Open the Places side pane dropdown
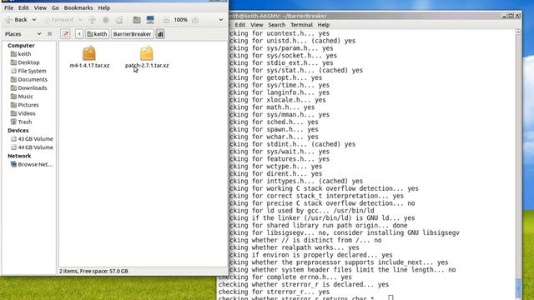This screenshot has height=300, width=534. pos(39,33)
